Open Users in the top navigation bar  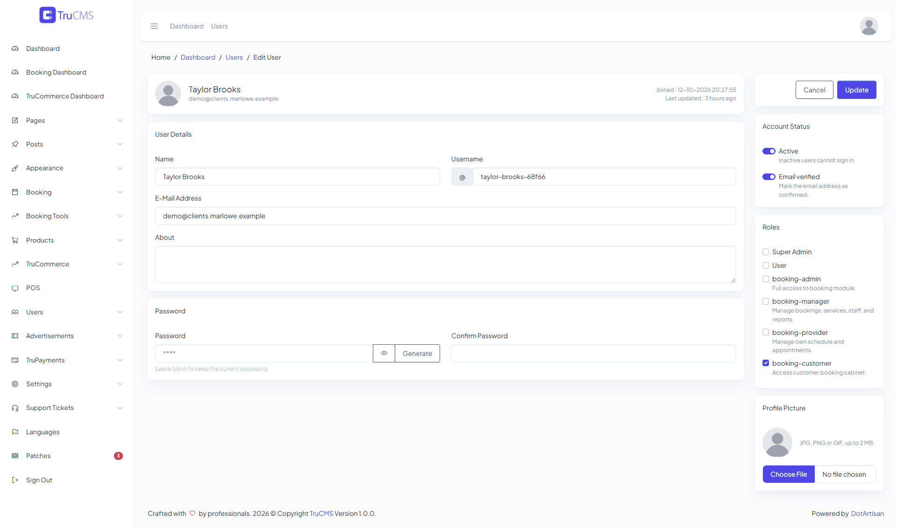220,26
